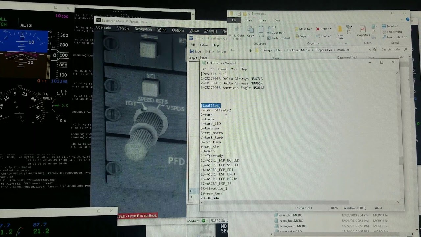Click the Save icon in MobiFlight toolbar

click(x=192, y=51)
